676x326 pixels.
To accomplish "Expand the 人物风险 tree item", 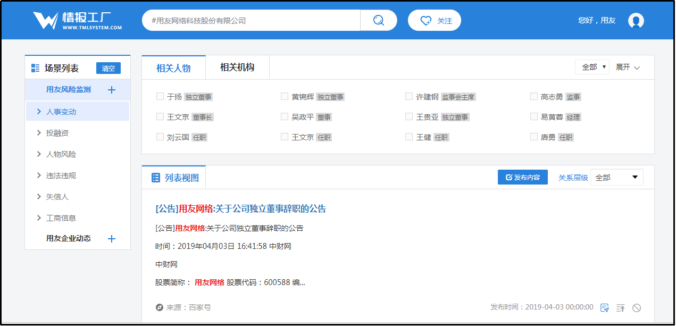I will click(39, 154).
